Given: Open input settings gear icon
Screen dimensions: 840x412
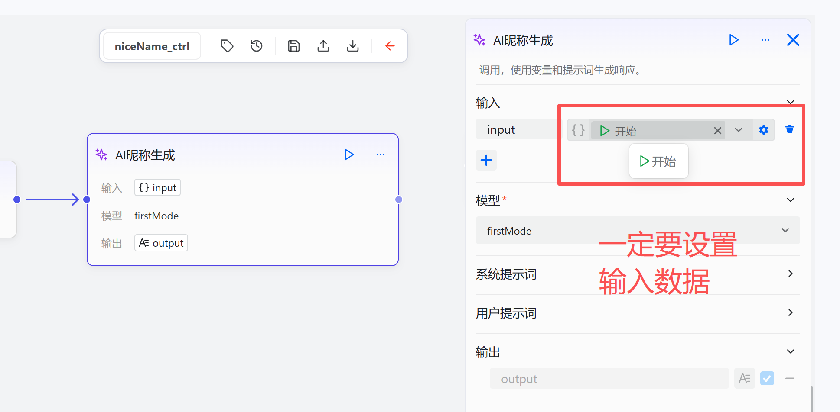Looking at the screenshot, I should pos(764,130).
